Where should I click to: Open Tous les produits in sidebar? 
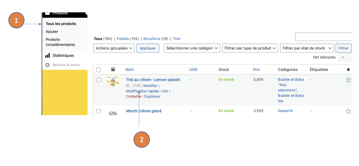(x=61, y=24)
